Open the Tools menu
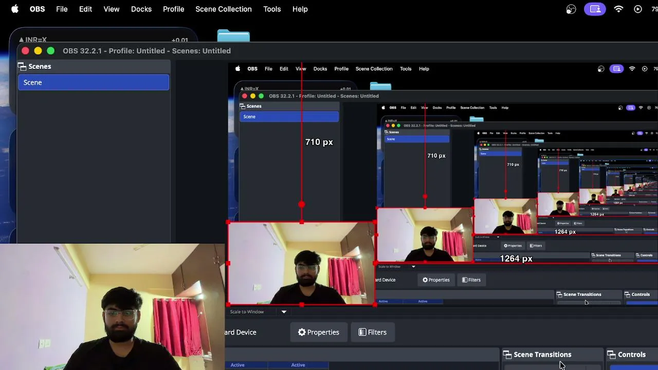This screenshot has height=370, width=658. pyautogui.click(x=272, y=9)
